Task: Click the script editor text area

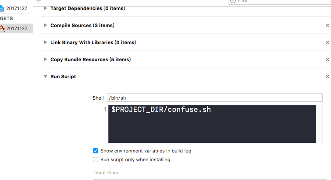Action: click(212, 124)
